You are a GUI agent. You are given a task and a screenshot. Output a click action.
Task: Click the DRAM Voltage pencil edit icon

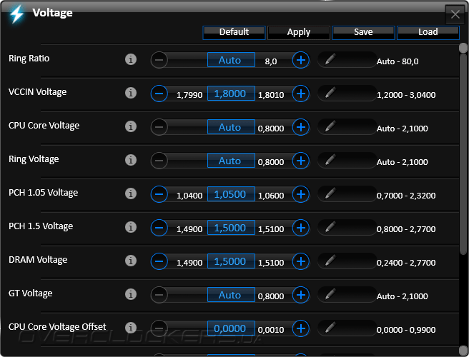(330, 261)
